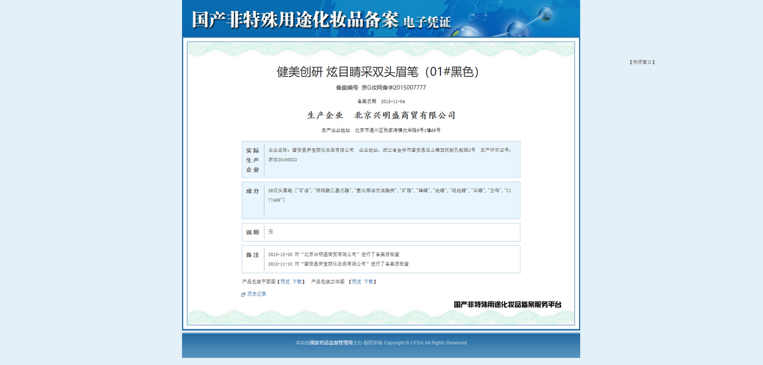The image size is (763, 365).
Task: Click the 实际生产企业 row label
Action: [252, 160]
